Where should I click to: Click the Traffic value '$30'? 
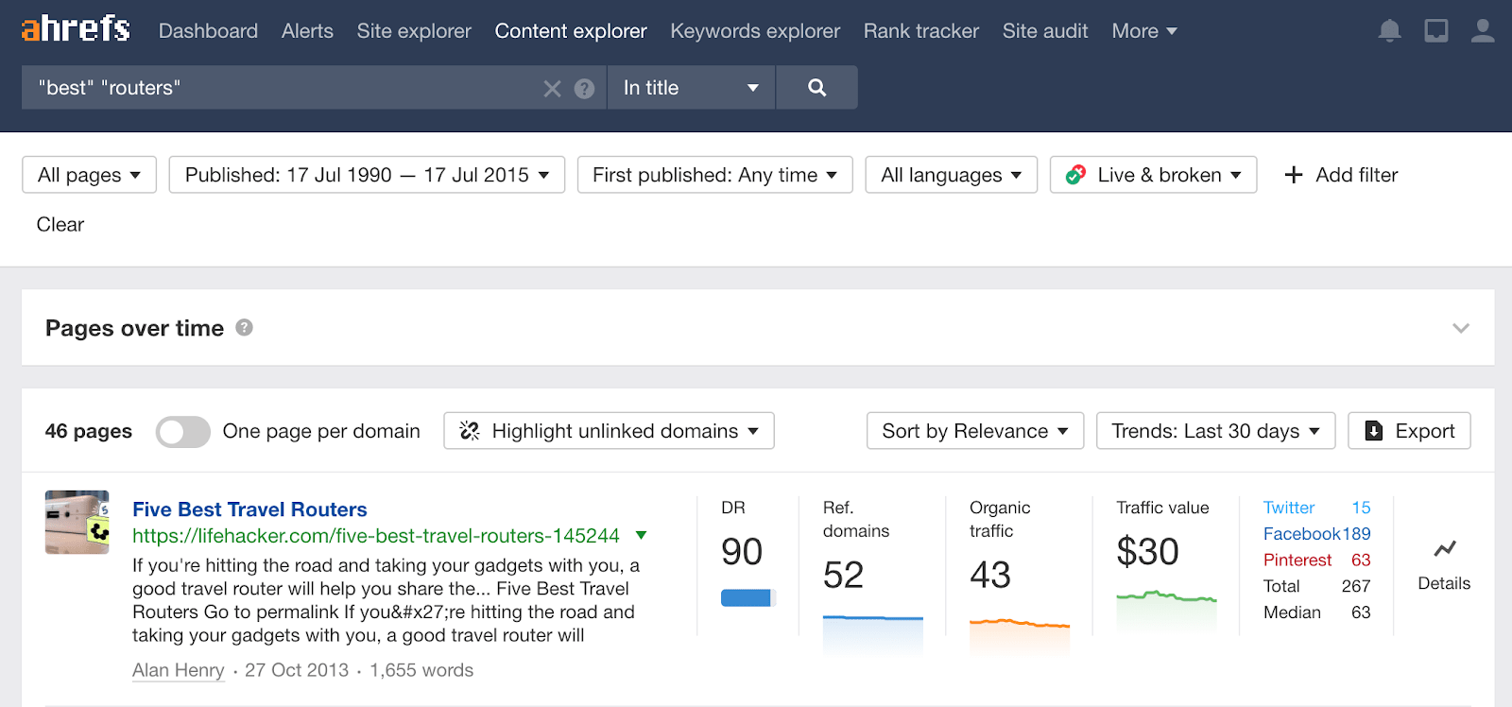tap(1147, 552)
